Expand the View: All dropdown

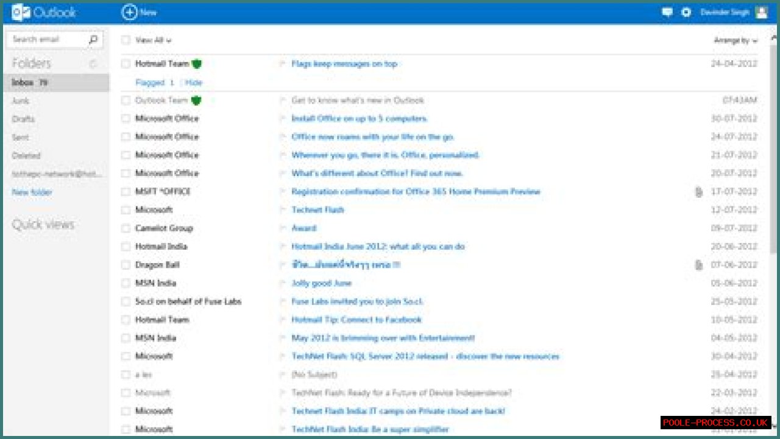153,40
